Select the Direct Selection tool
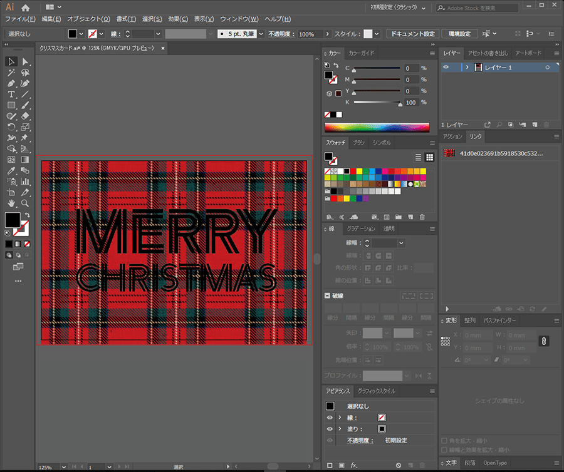The width and height of the screenshot is (564, 472). pyautogui.click(x=25, y=62)
